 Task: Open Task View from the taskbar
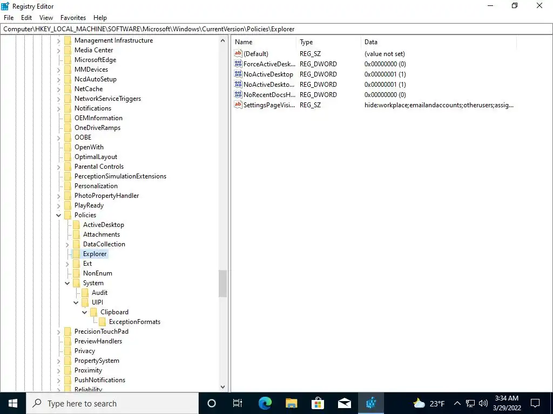[238, 403]
